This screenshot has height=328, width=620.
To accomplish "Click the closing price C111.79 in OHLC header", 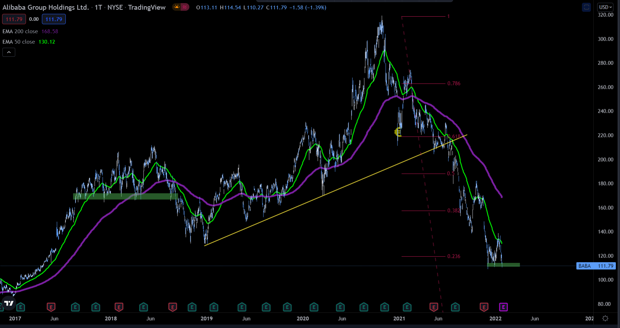I will 276,7.
